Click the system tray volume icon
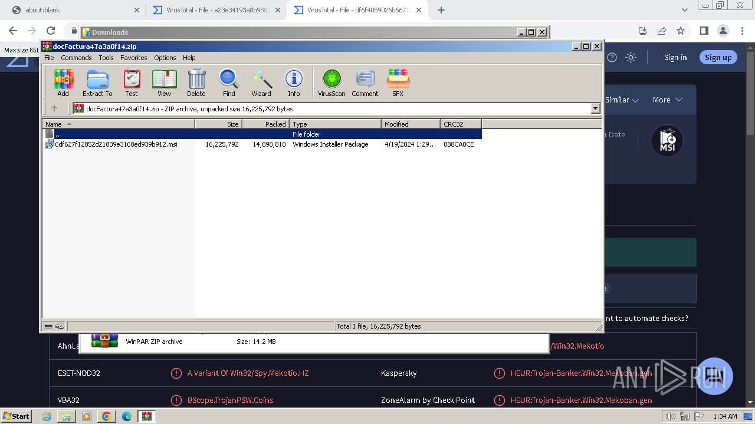This screenshot has width=755, height=424. click(x=670, y=416)
